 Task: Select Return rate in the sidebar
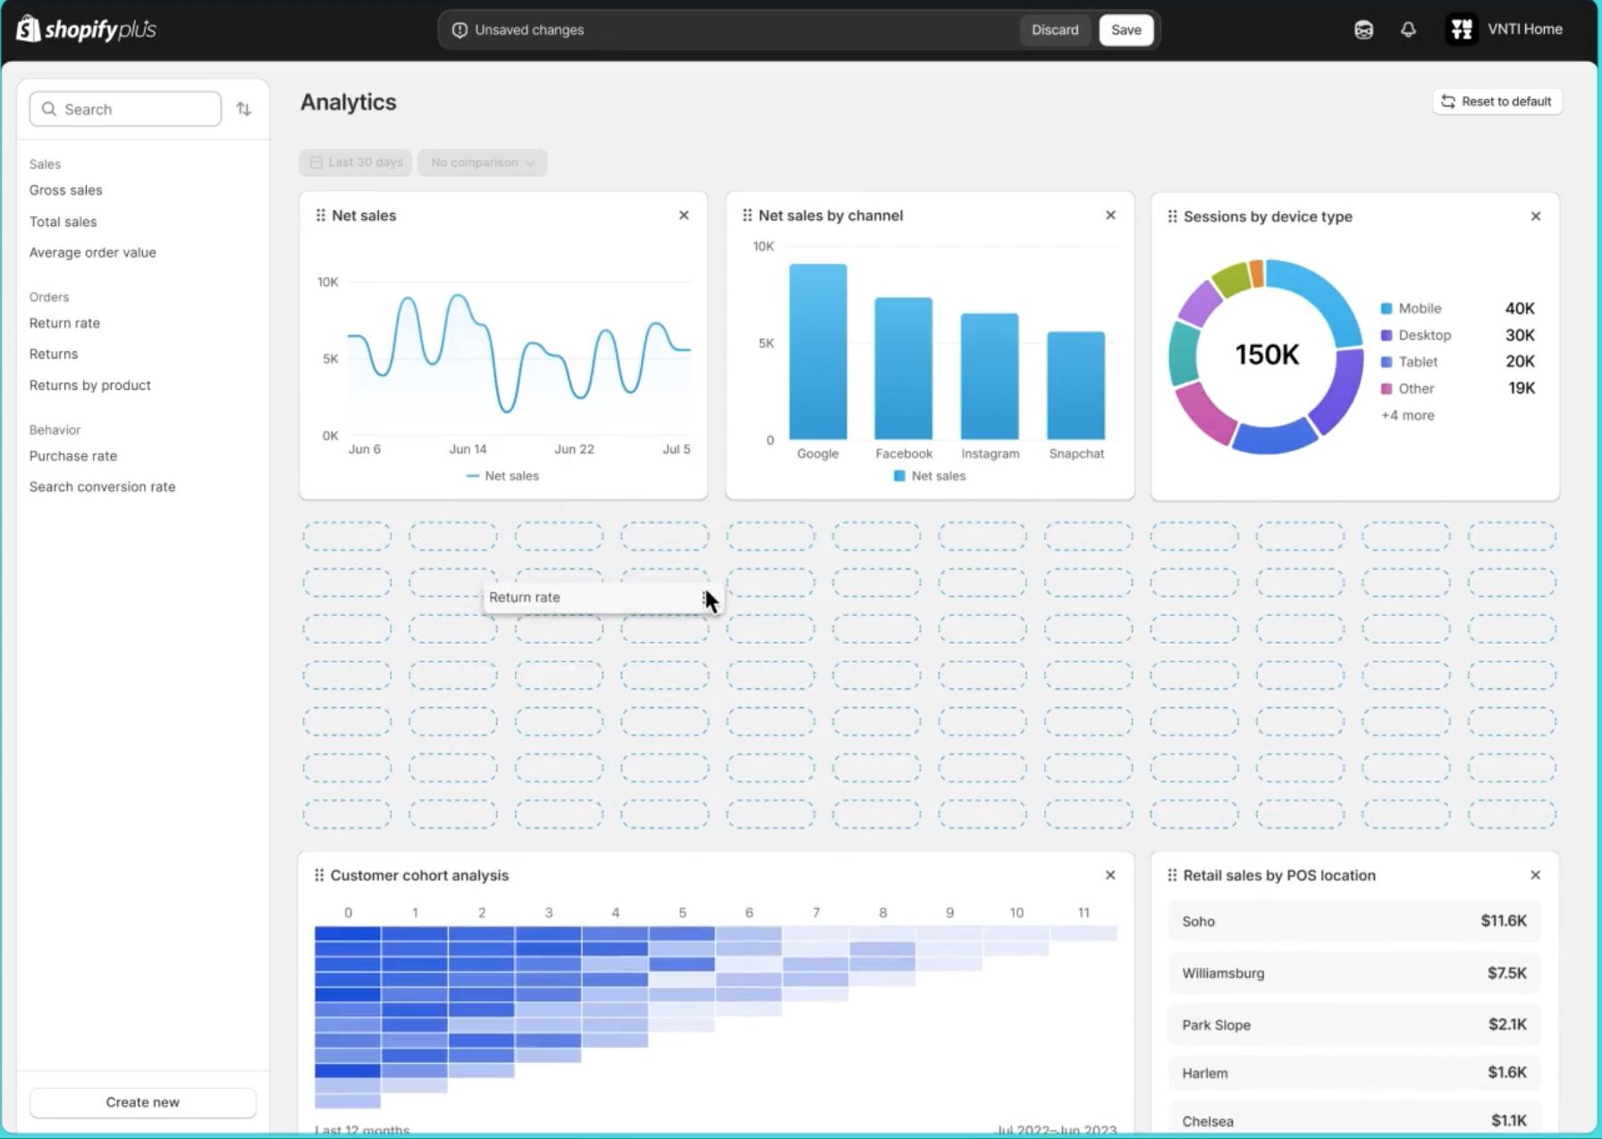64,324
